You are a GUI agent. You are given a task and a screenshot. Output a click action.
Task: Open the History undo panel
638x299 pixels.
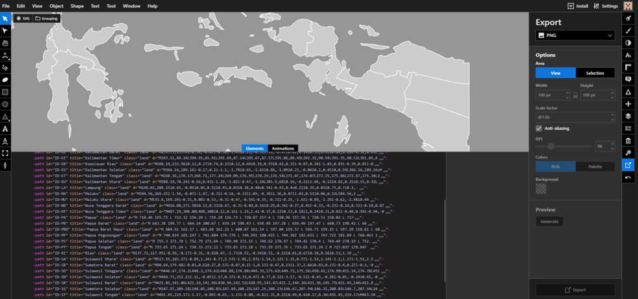pyautogui.click(x=628, y=177)
